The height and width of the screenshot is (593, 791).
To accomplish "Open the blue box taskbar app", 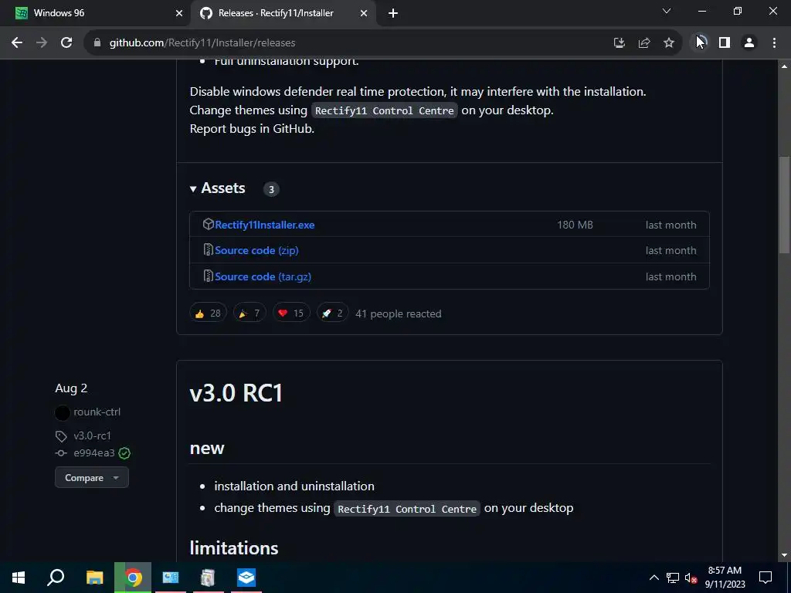I will pos(246,578).
